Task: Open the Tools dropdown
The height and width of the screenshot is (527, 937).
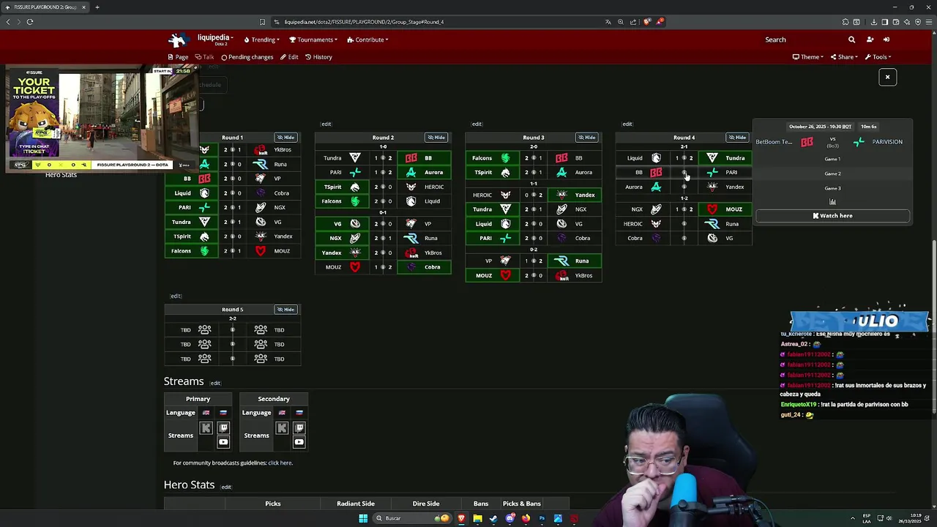Action: click(878, 57)
